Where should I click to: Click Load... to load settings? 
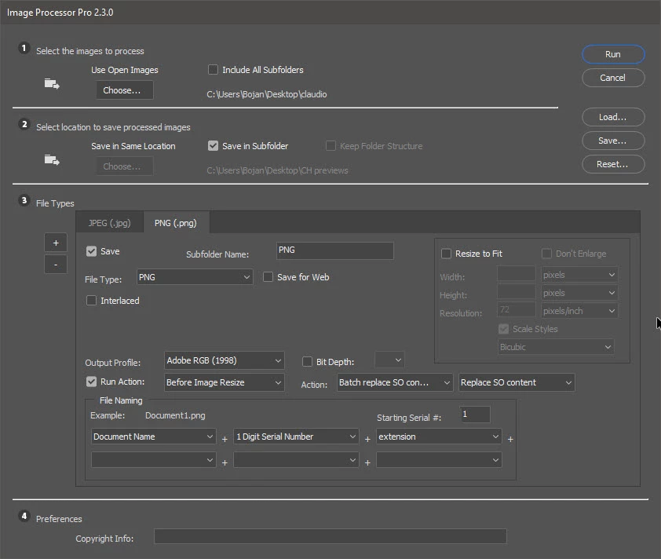(x=613, y=117)
